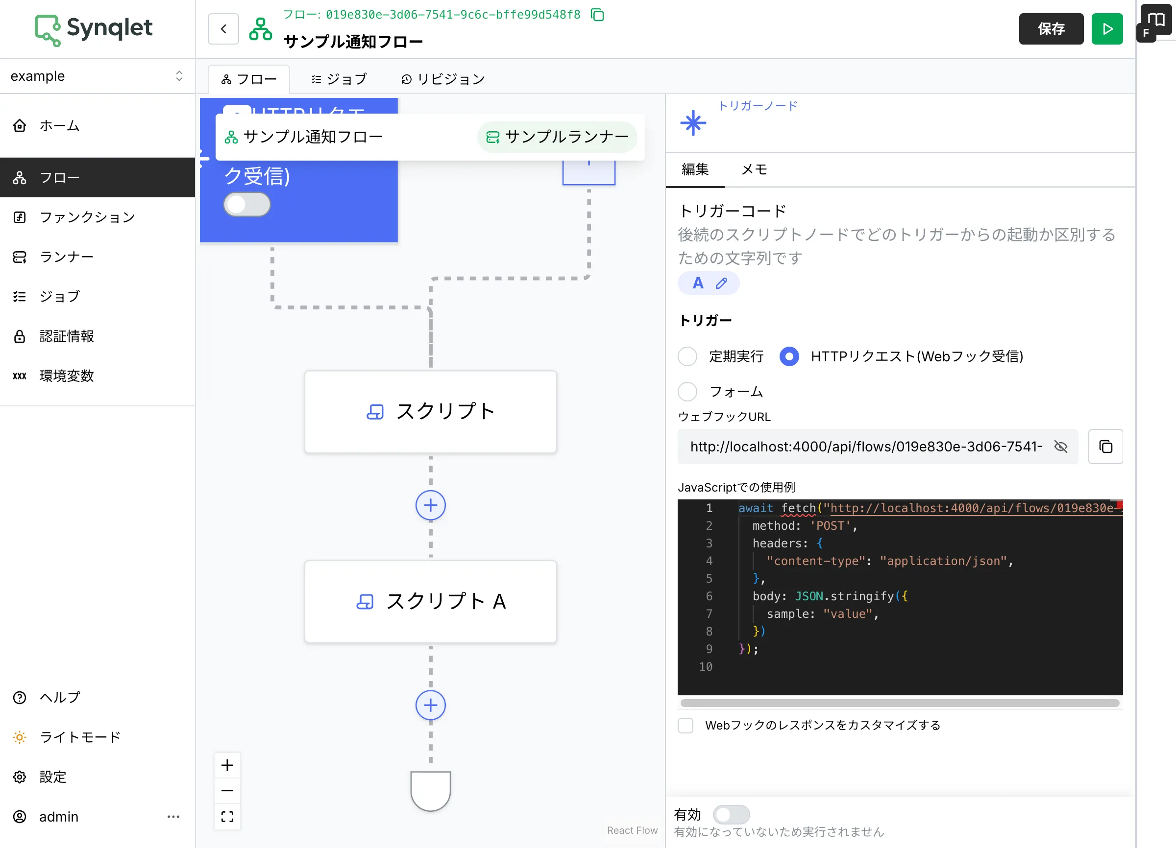This screenshot has height=848, width=1176.
Task: Open ヘルプ
Action: 98,697
